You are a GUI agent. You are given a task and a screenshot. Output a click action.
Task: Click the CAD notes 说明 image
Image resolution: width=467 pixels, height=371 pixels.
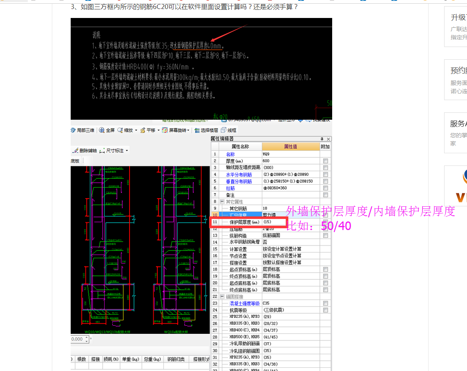click(x=201, y=69)
